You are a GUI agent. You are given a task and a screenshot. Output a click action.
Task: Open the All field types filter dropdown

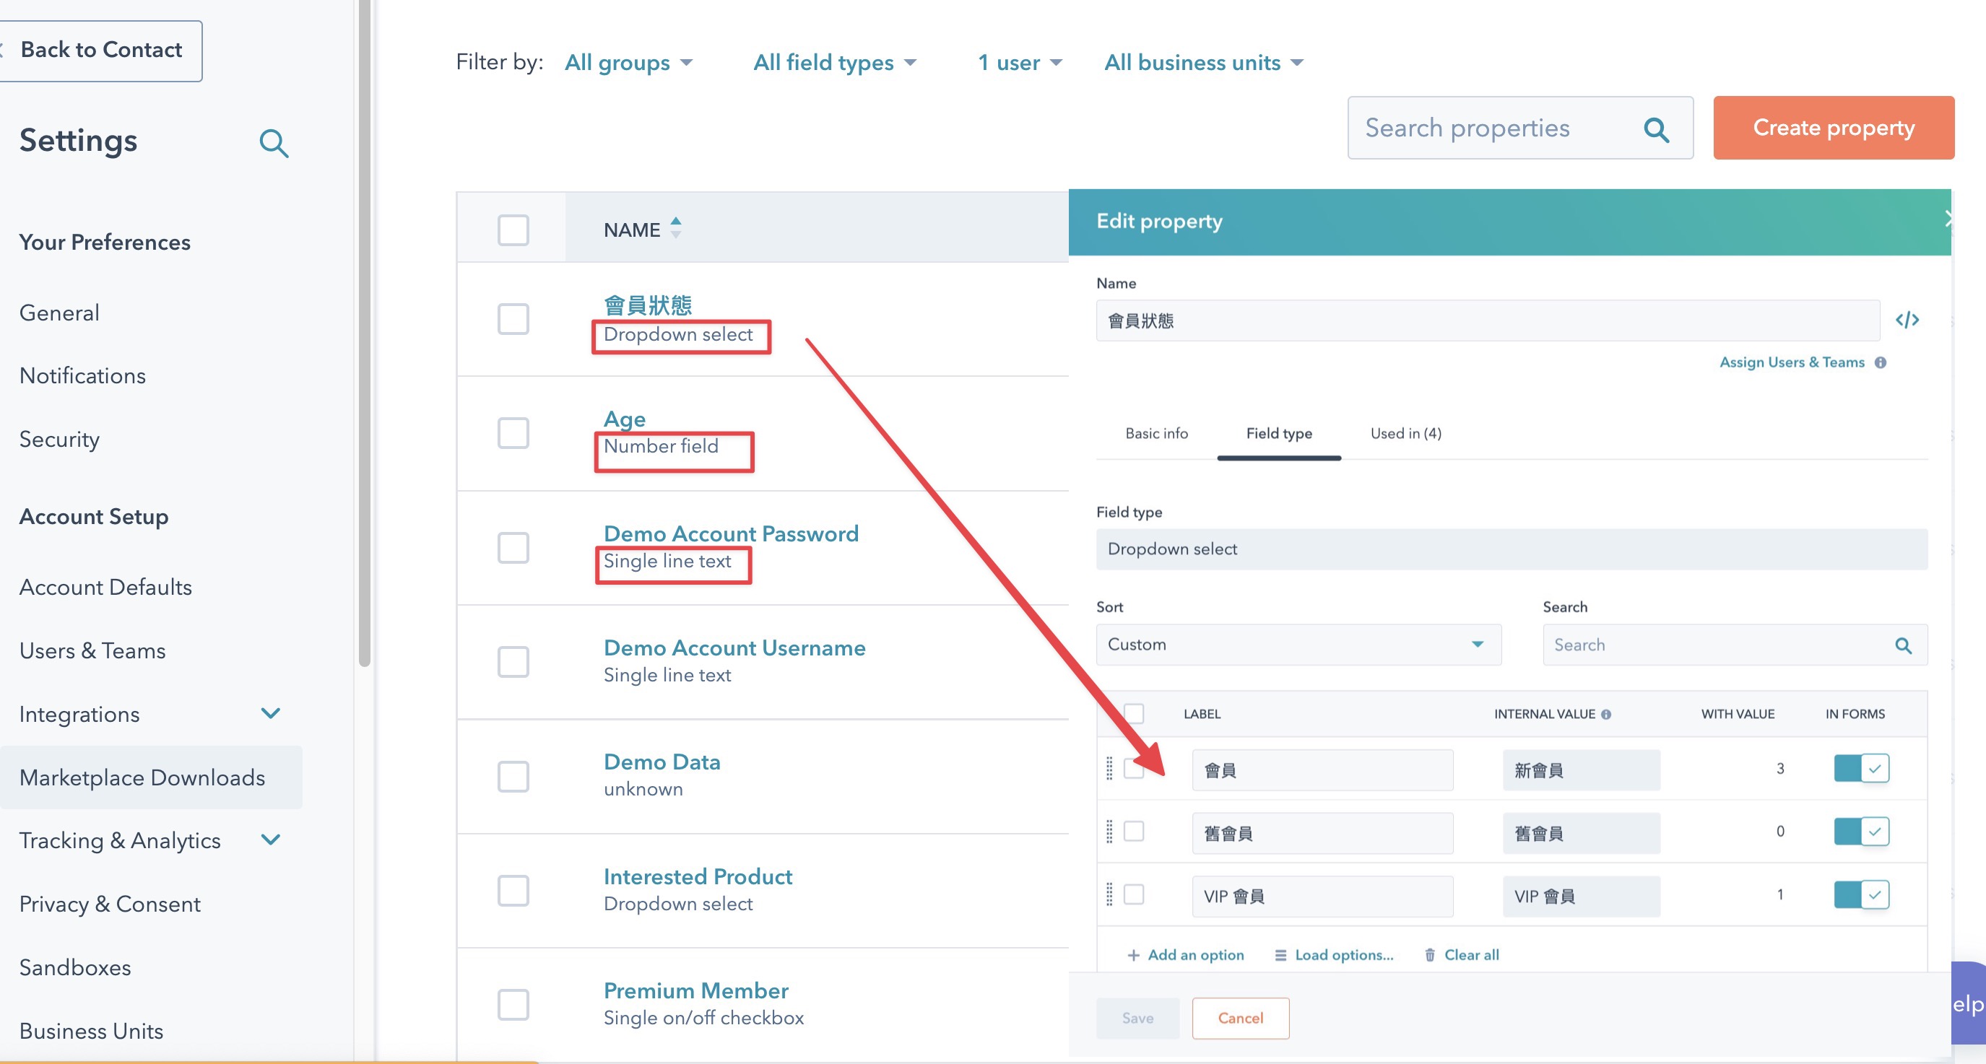pyautogui.click(x=834, y=62)
